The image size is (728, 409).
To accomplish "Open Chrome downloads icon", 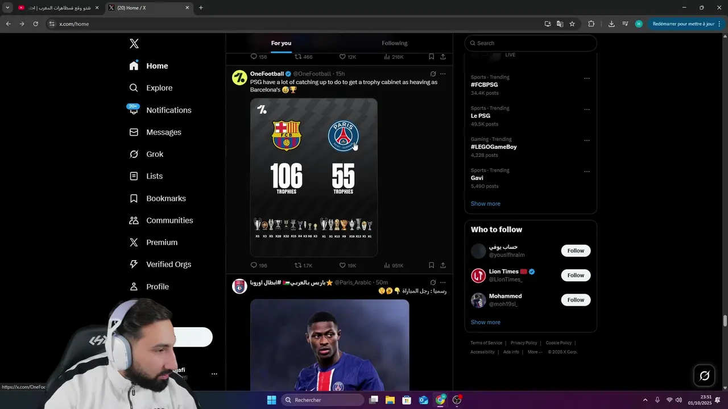I will pyautogui.click(x=611, y=24).
